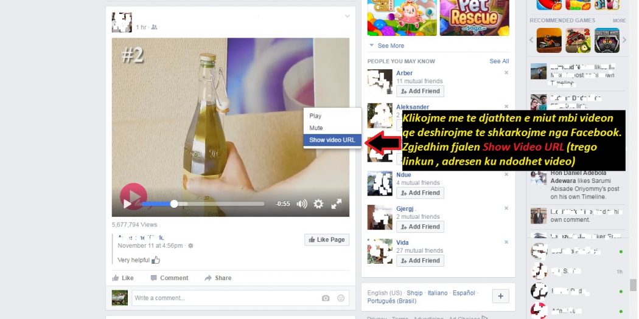This screenshot has width=639, height=319.
Task: Expand See More games list
Action: (390, 46)
